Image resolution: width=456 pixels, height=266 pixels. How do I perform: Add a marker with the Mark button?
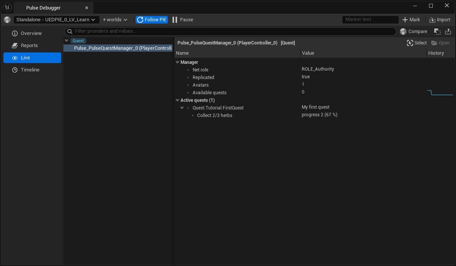[411, 20]
